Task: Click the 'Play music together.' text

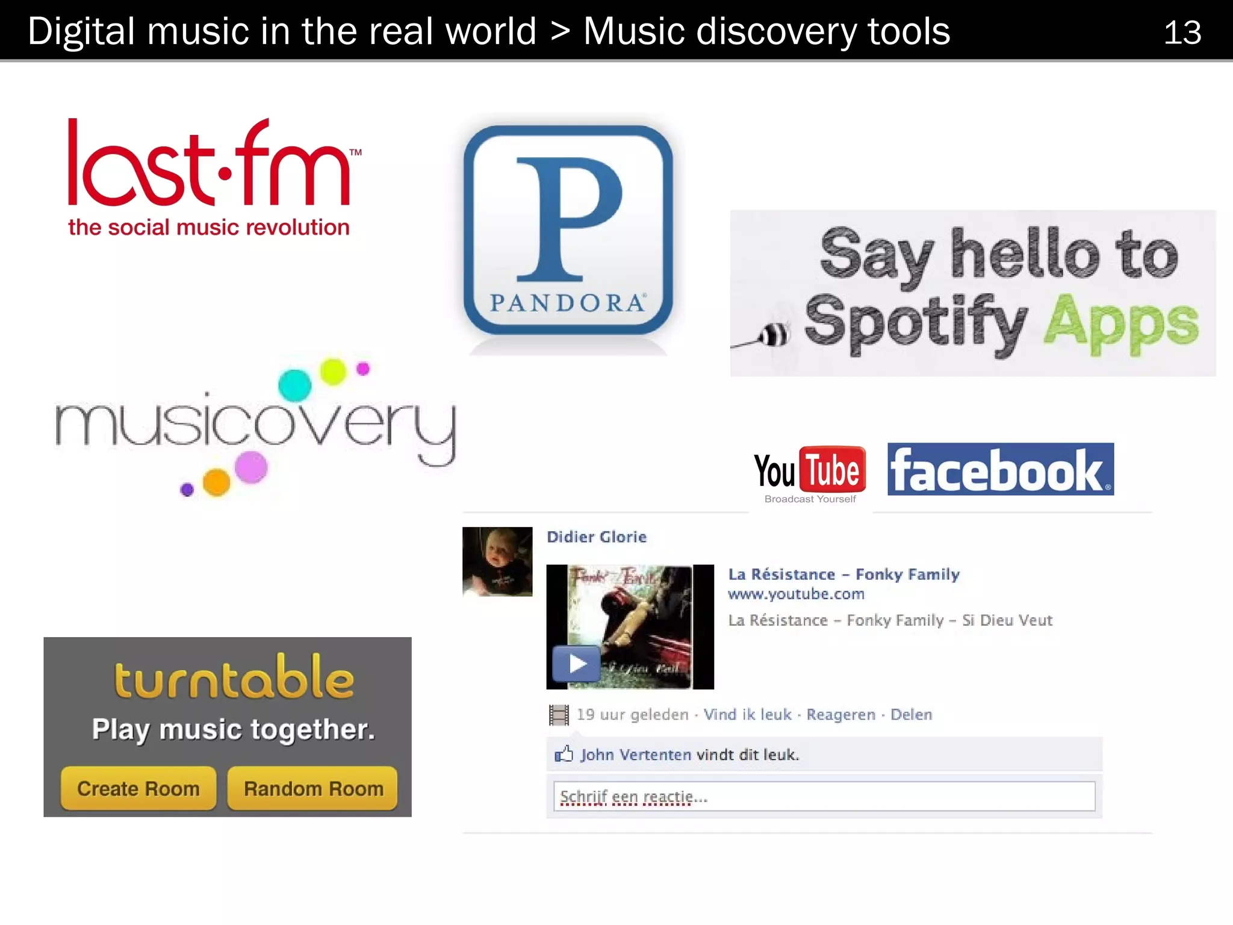Action: point(234,730)
